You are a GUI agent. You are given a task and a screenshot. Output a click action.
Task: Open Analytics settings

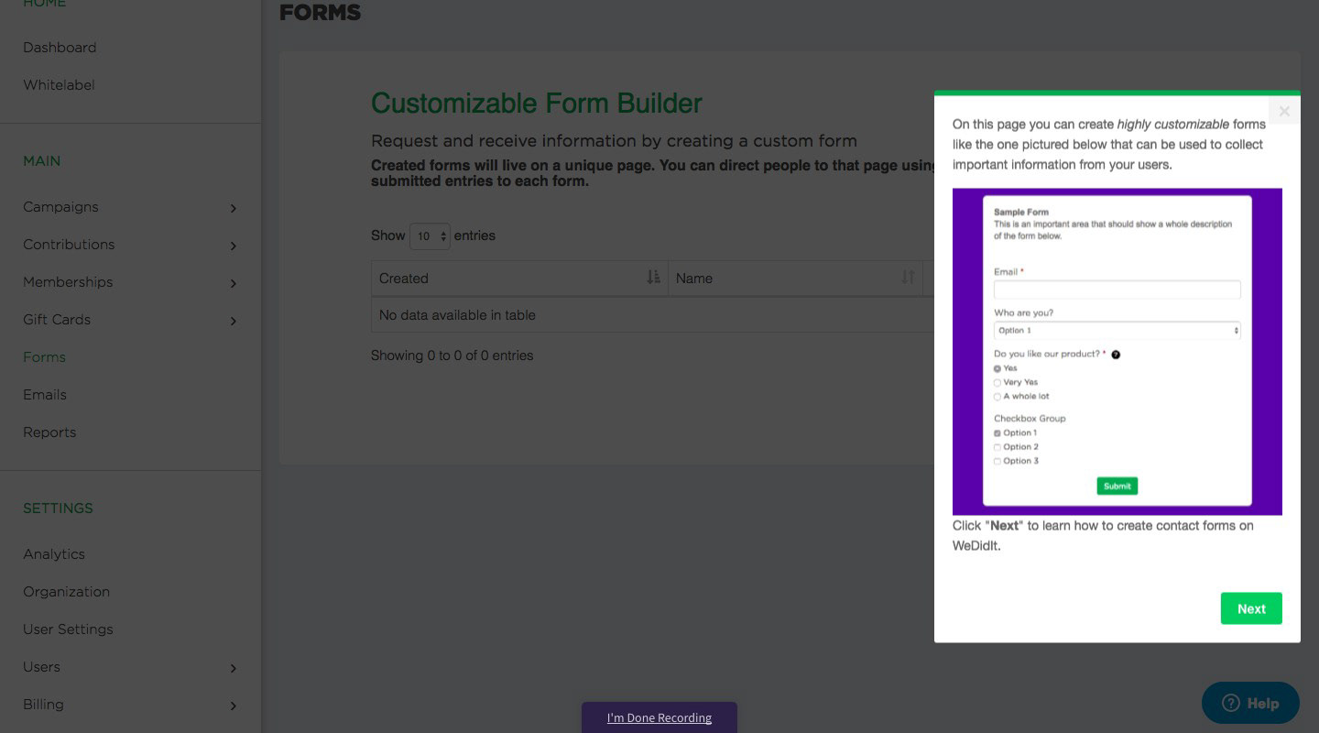54,554
